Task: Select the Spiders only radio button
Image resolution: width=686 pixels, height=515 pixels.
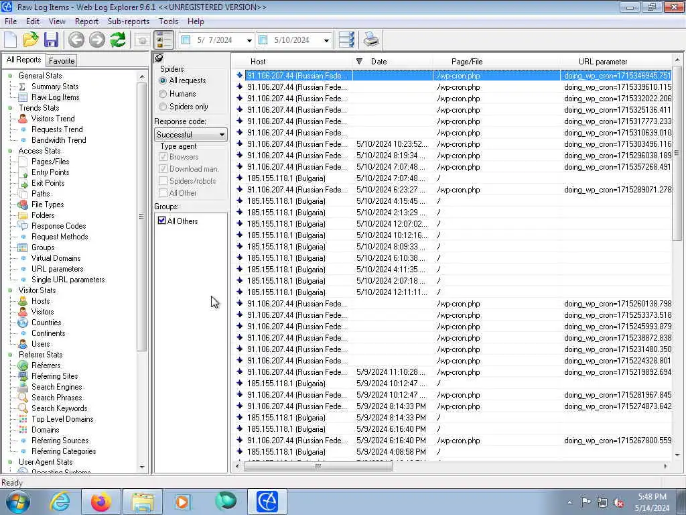Action: point(163,107)
